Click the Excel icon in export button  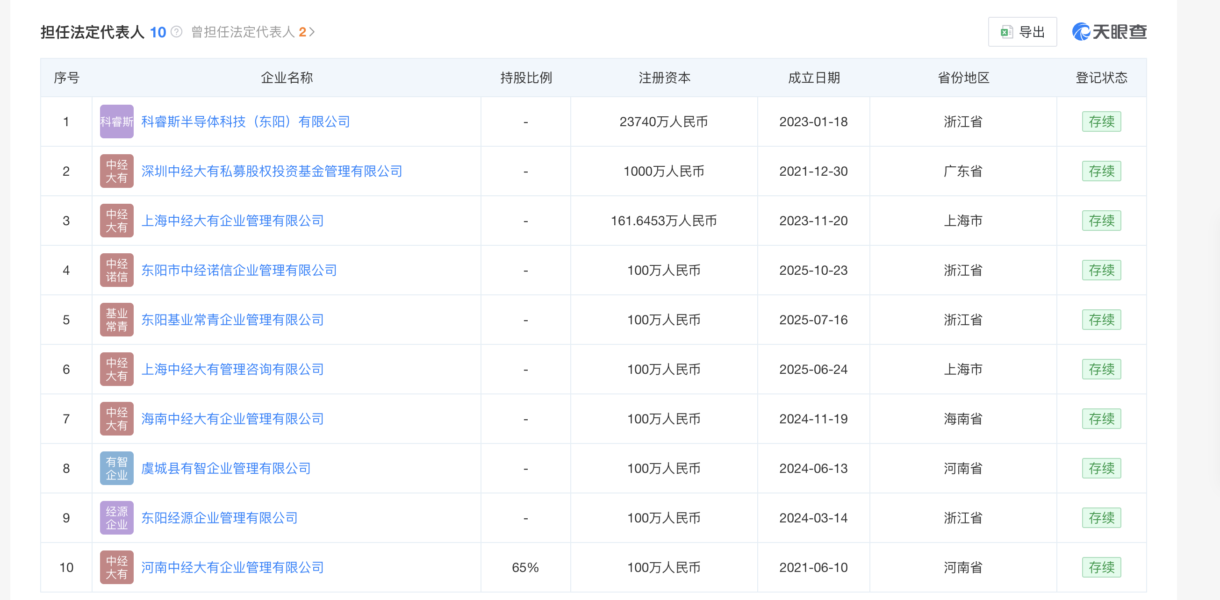tap(1006, 32)
